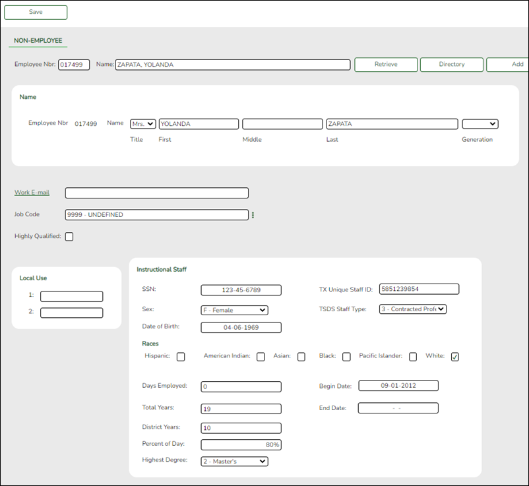Select the Black race checkbox
This screenshot has height=486, width=529.
pyautogui.click(x=346, y=357)
